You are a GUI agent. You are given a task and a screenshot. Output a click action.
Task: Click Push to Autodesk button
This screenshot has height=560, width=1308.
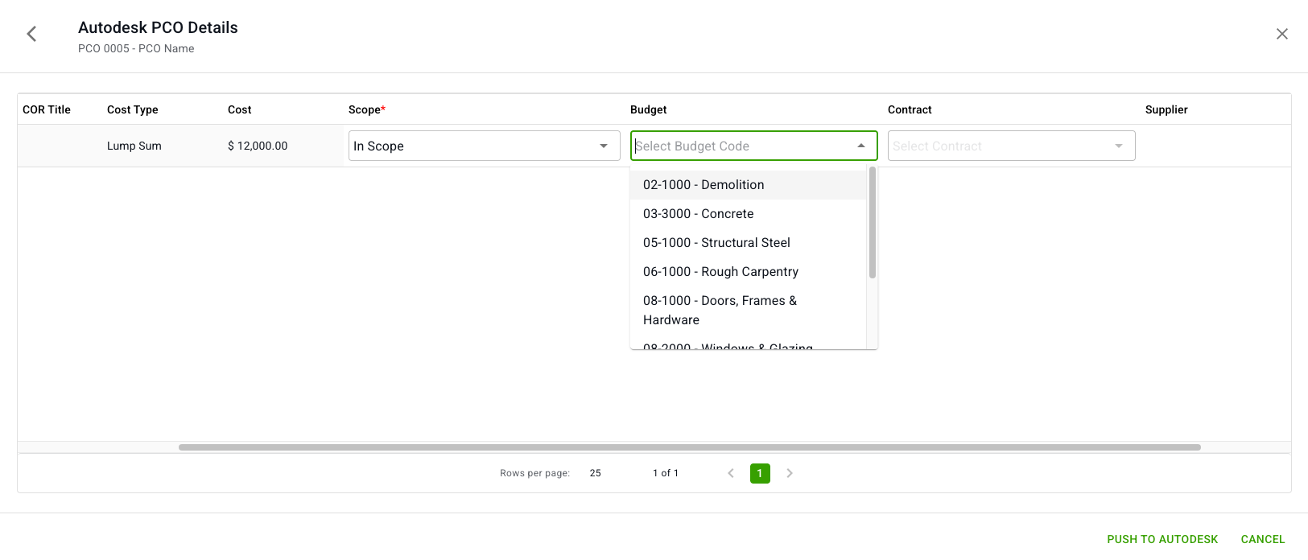pyautogui.click(x=1162, y=539)
